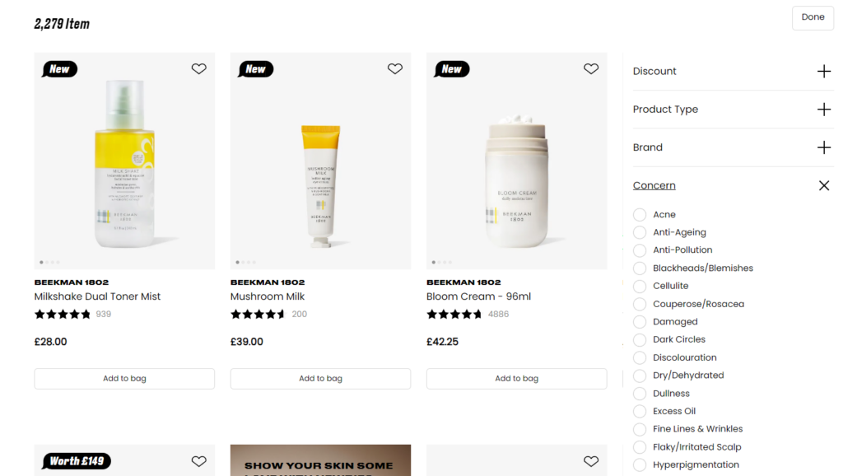Click the heart on the Worth £149 product
Screen dimensions: 843x476
(198, 461)
